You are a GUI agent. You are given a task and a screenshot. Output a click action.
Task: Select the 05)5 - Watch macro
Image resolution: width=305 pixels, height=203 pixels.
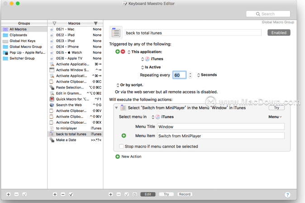75,52
